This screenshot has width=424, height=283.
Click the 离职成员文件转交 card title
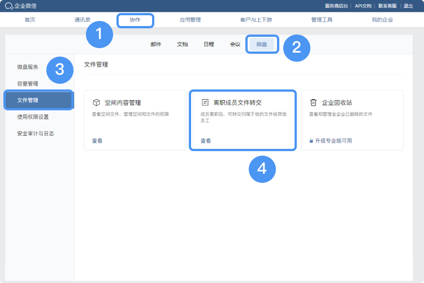[237, 102]
